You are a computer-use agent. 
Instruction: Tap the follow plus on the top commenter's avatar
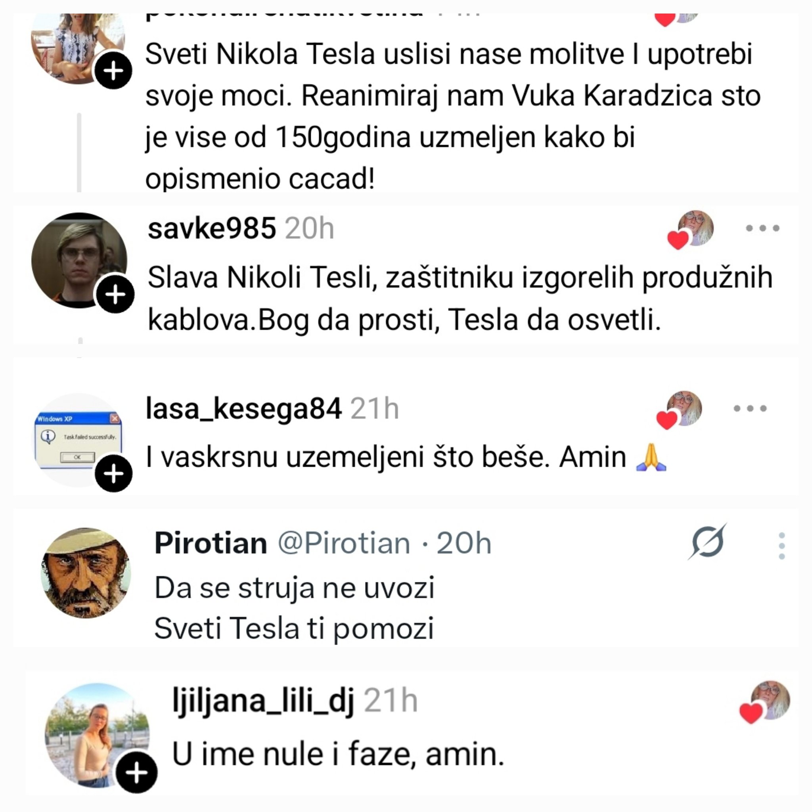coord(113,71)
